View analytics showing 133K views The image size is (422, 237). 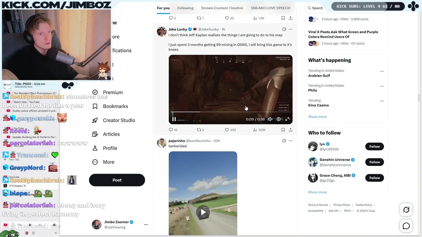[x=259, y=130]
